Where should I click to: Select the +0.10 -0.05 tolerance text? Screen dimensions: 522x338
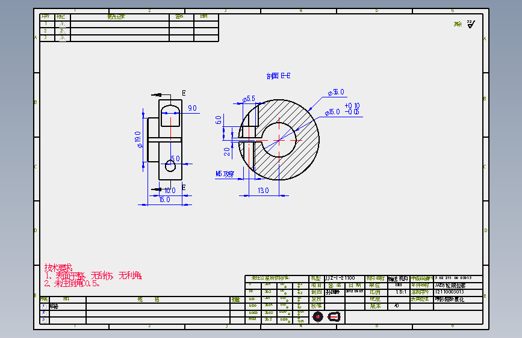[352, 109]
